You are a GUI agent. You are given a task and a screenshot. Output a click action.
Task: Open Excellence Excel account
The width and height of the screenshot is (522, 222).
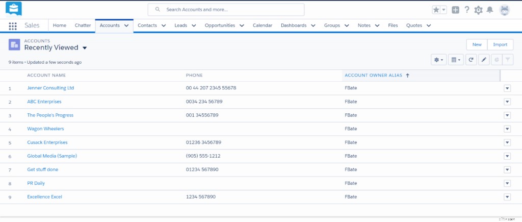[x=45, y=197]
